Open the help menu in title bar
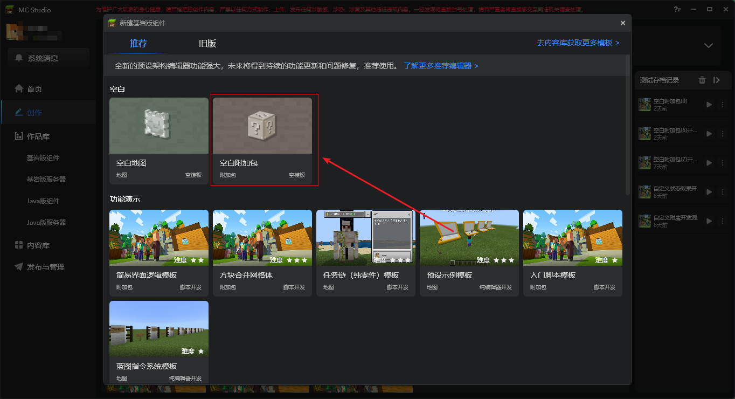Screen dimensions: 735x399 point(677,9)
